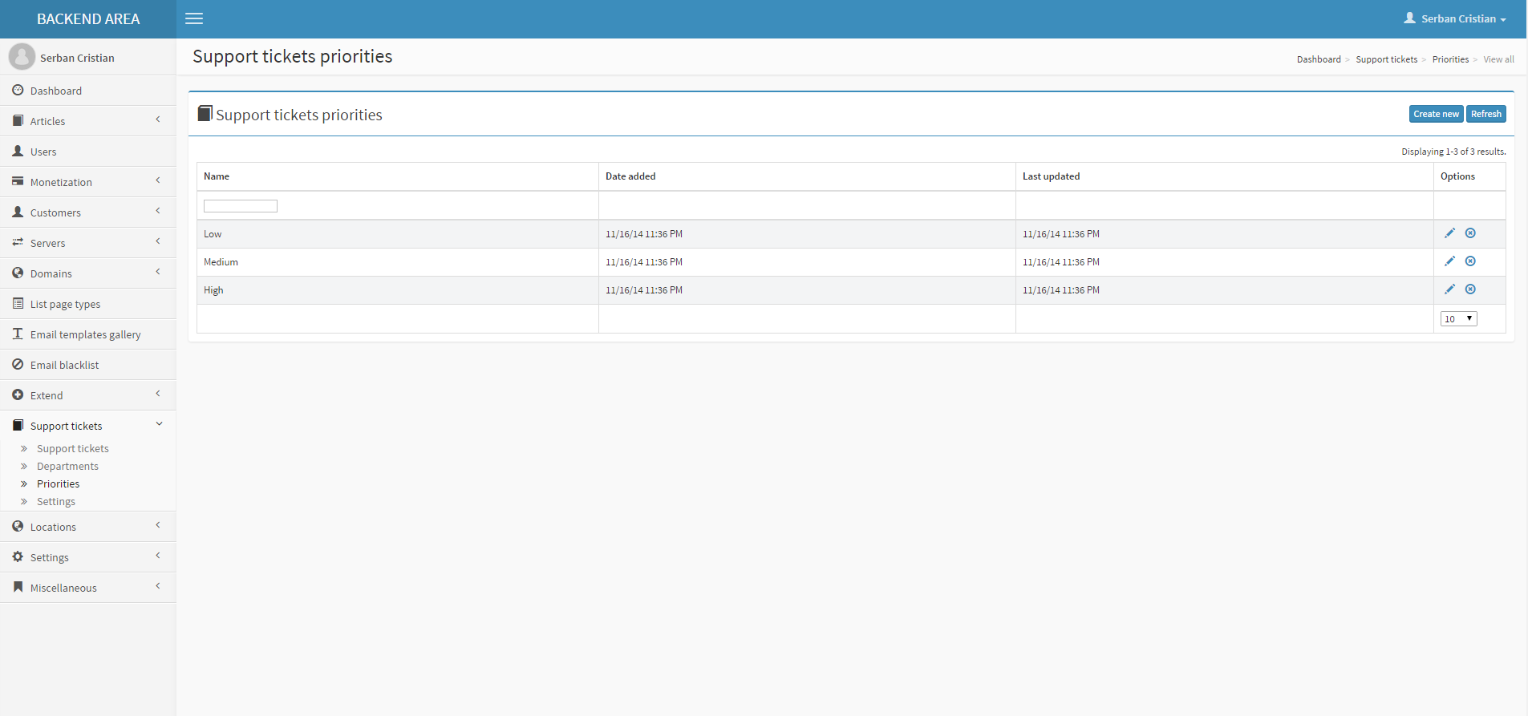The height and width of the screenshot is (716, 1528).
Task: Delete the Medium priority row
Action: (x=1470, y=261)
